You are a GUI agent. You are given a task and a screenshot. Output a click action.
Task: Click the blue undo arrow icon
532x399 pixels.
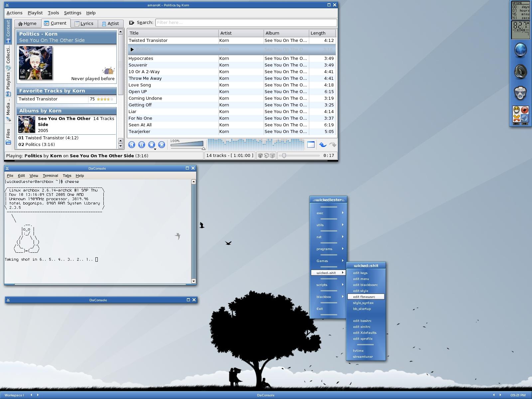pyautogui.click(x=323, y=145)
